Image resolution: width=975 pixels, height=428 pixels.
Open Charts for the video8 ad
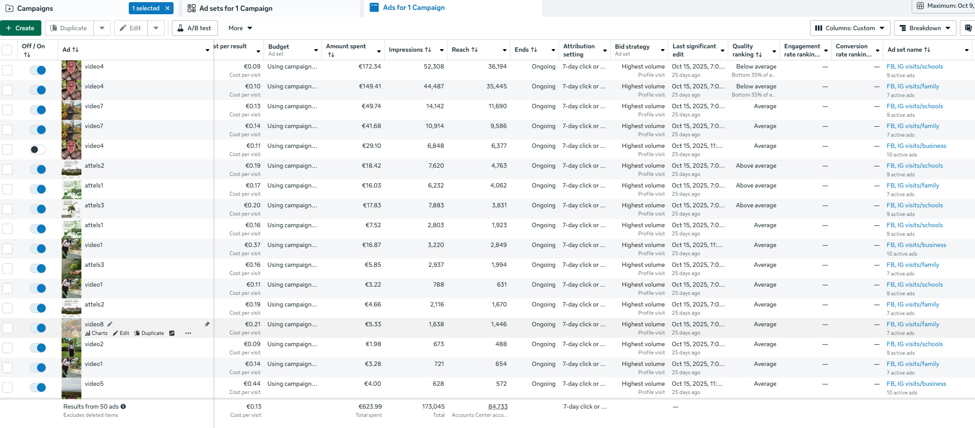coord(96,333)
